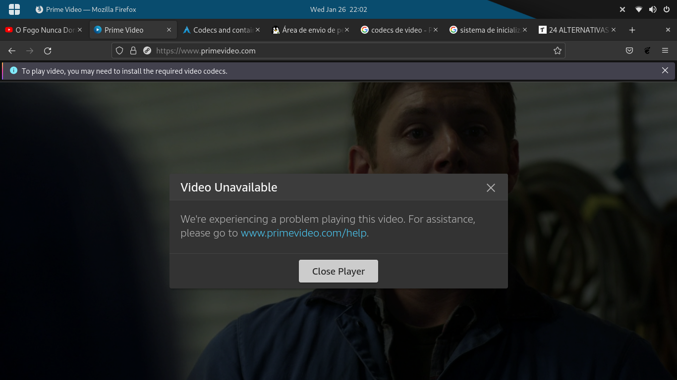Click the extension icon beside Pocket
The width and height of the screenshot is (677, 380).
click(x=647, y=50)
